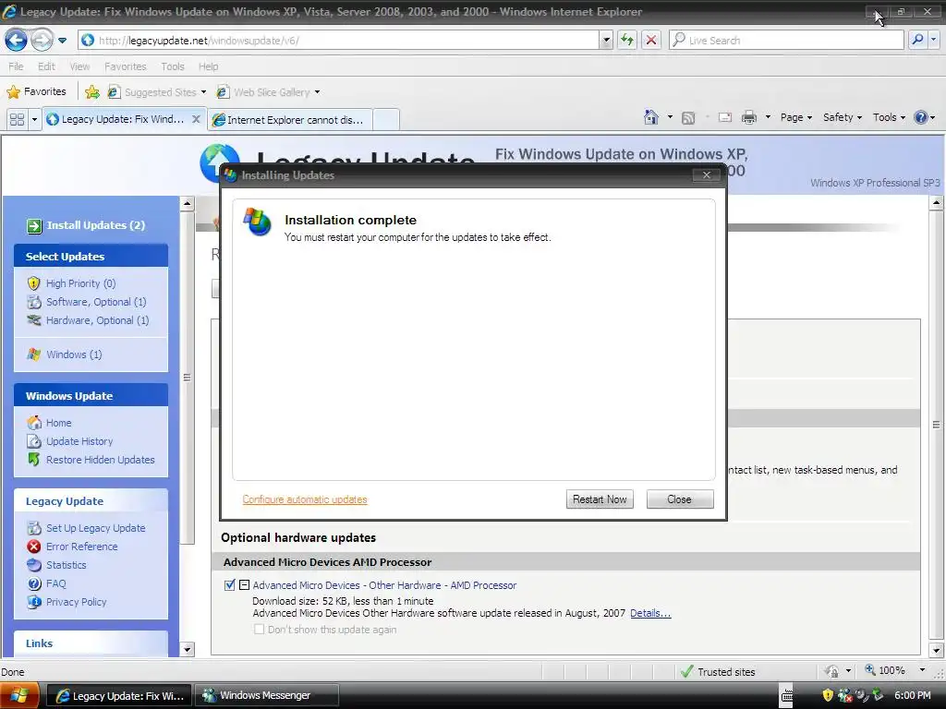Click the search magnifier button
946x709 pixels.
(x=917, y=41)
